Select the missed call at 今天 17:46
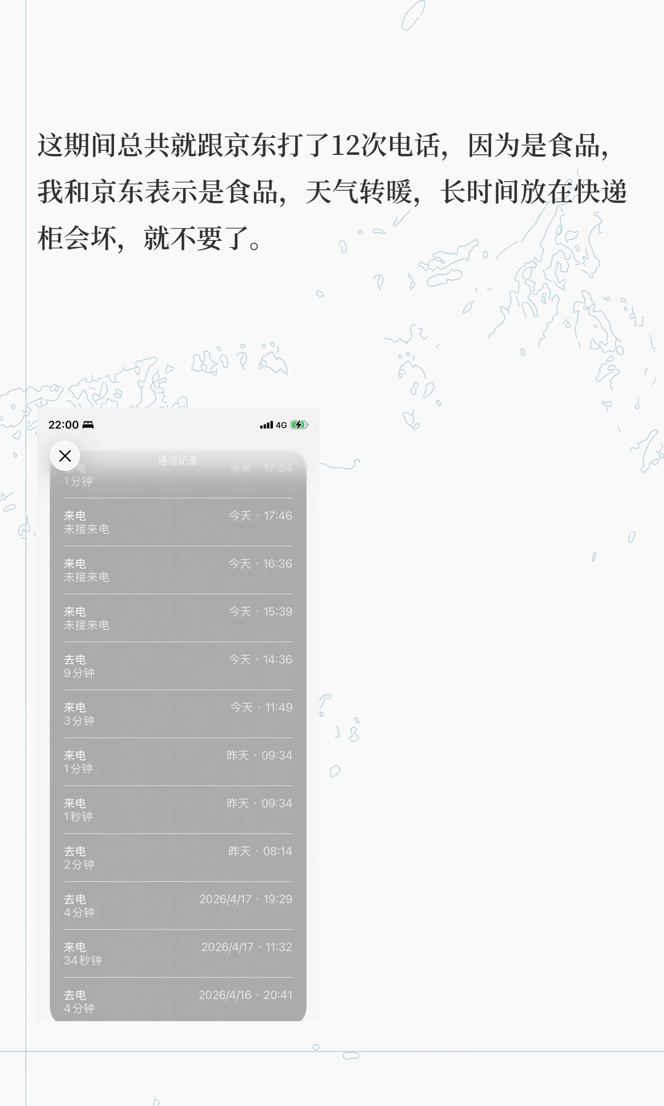Image resolution: width=664 pixels, height=1106 pixels. click(x=178, y=522)
